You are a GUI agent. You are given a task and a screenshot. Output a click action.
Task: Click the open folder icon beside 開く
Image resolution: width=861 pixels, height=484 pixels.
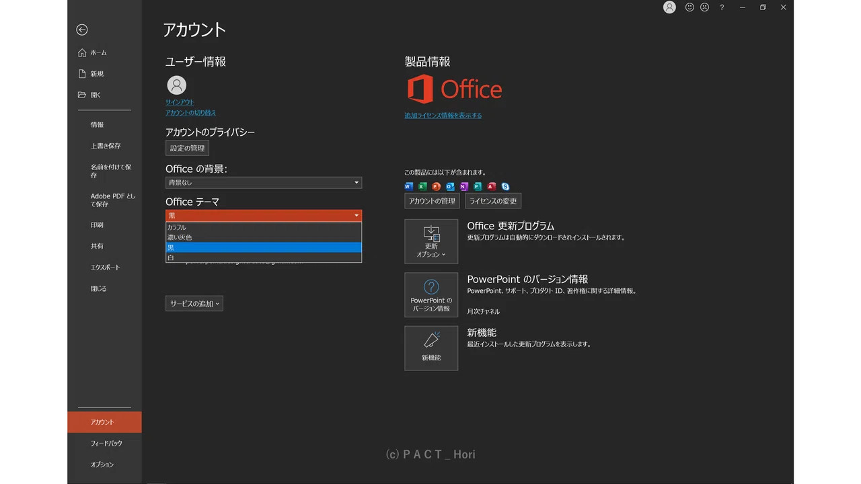tap(82, 95)
